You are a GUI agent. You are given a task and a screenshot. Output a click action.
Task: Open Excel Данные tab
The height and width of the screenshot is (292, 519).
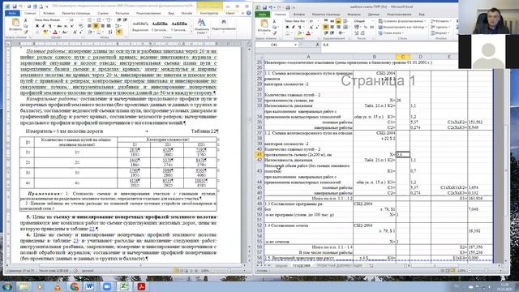[x=374, y=15]
